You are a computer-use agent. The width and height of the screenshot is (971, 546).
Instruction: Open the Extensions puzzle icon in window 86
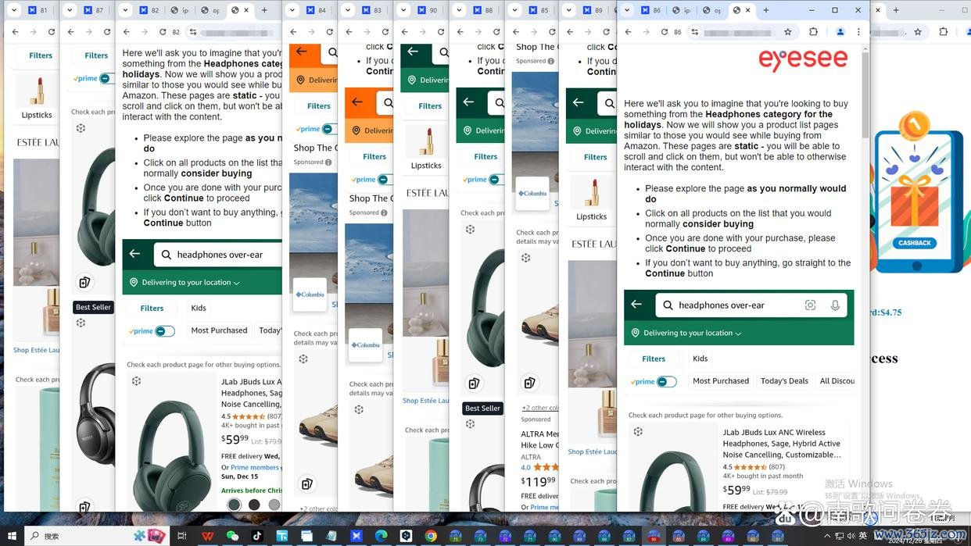click(813, 32)
